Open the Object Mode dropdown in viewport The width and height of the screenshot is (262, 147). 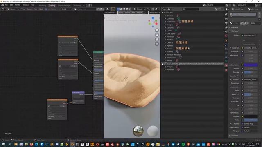point(111,13)
